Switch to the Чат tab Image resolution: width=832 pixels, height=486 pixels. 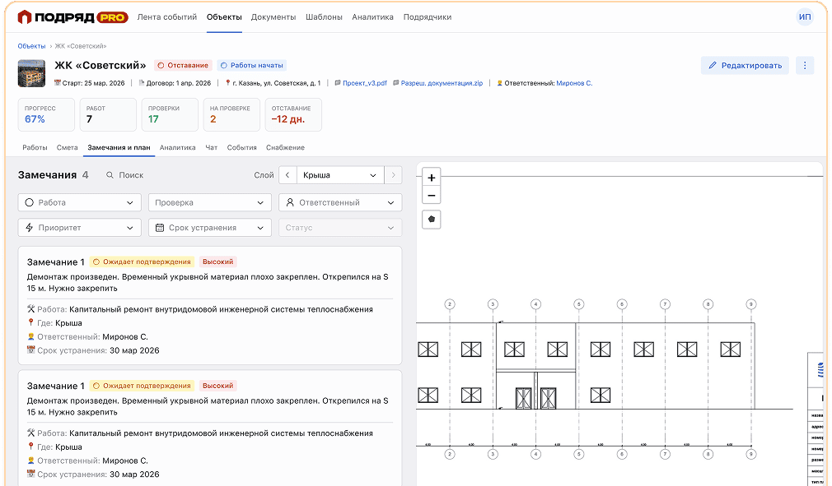coord(211,147)
